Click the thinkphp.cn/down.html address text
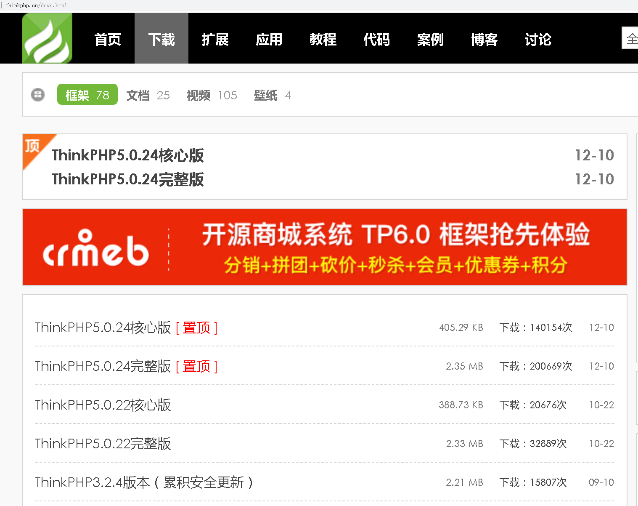Screen dimensions: 638x506 point(36,5)
